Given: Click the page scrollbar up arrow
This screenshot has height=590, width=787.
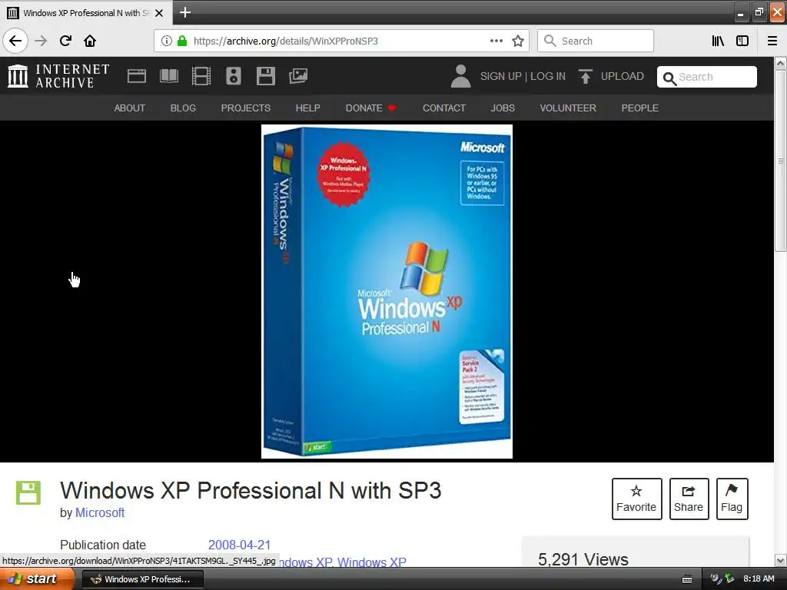Looking at the screenshot, I should click(x=780, y=64).
